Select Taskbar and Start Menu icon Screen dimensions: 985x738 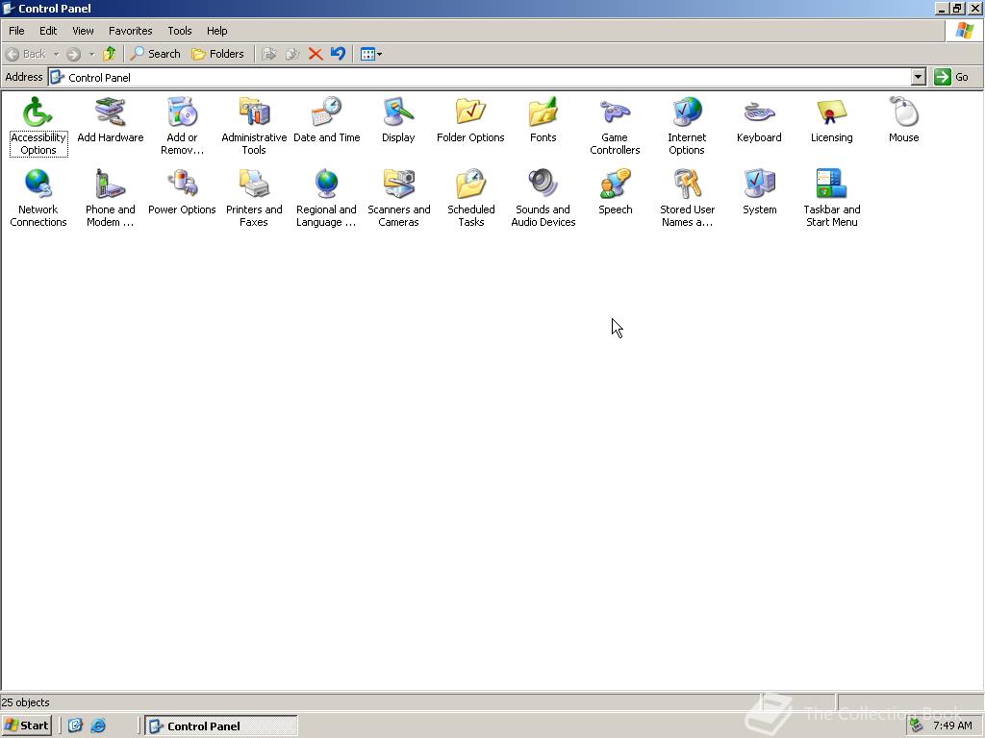832,198
